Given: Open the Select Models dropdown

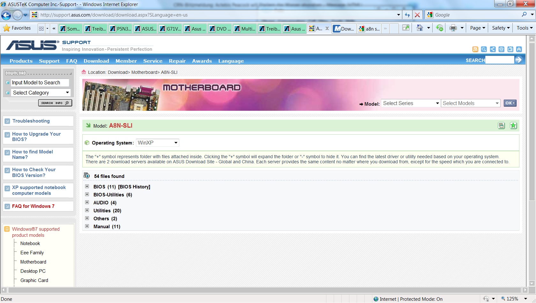Looking at the screenshot, I should pyautogui.click(x=471, y=103).
